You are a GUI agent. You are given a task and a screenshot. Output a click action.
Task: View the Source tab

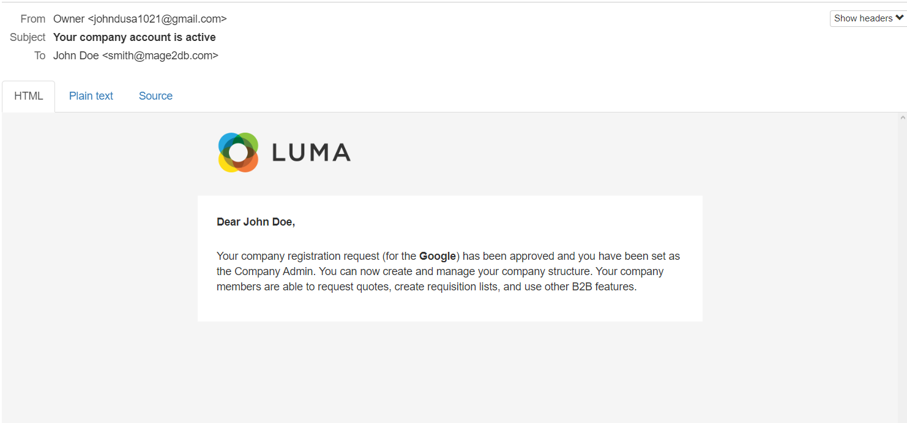(x=155, y=96)
